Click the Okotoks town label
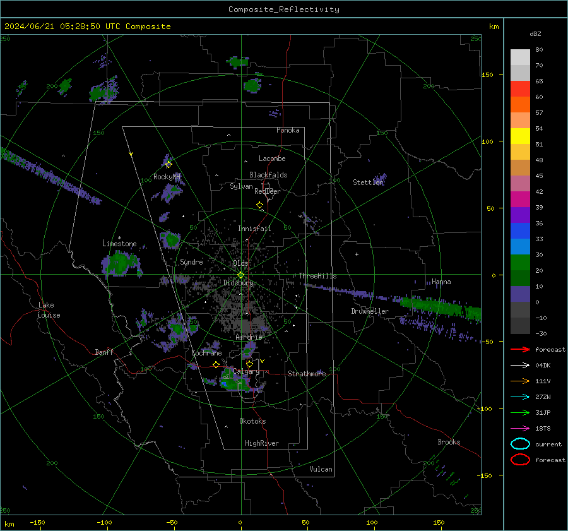The height and width of the screenshot is (531, 568). [x=252, y=421]
